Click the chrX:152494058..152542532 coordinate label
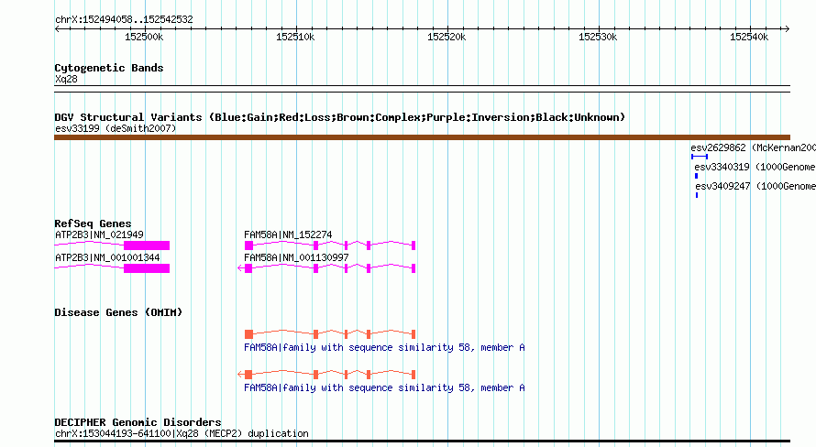Screen dimensions: 816x447 pos(124,20)
